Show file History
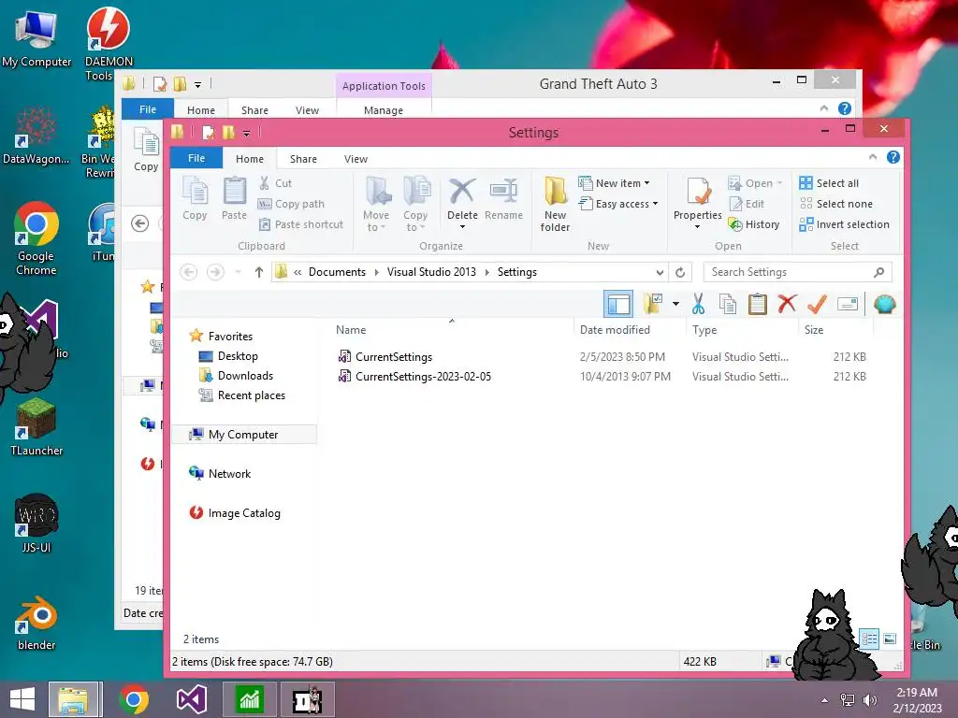Image resolution: width=958 pixels, height=718 pixels. 754,224
